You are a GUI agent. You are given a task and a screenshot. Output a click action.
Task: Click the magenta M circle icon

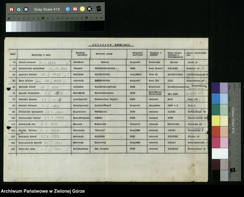[75, 9]
